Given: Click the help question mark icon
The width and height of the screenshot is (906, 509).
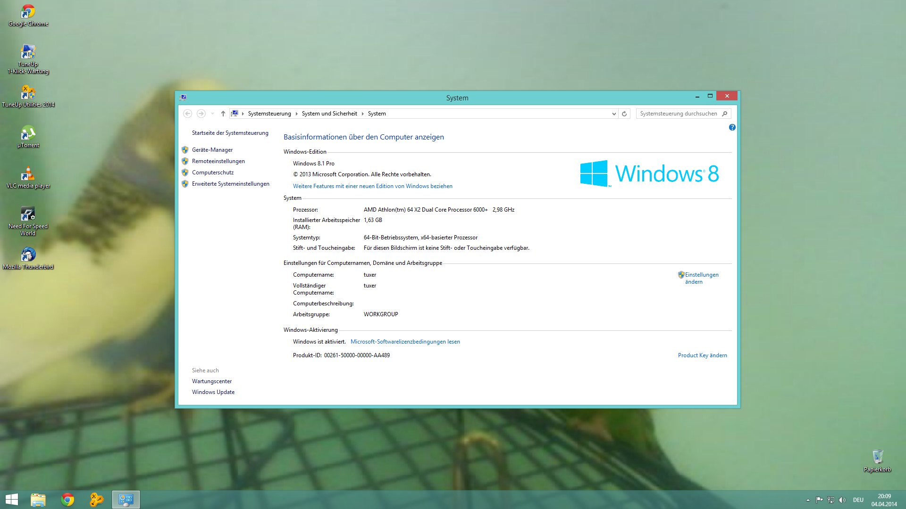Looking at the screenshot, I should coord(732,127).
